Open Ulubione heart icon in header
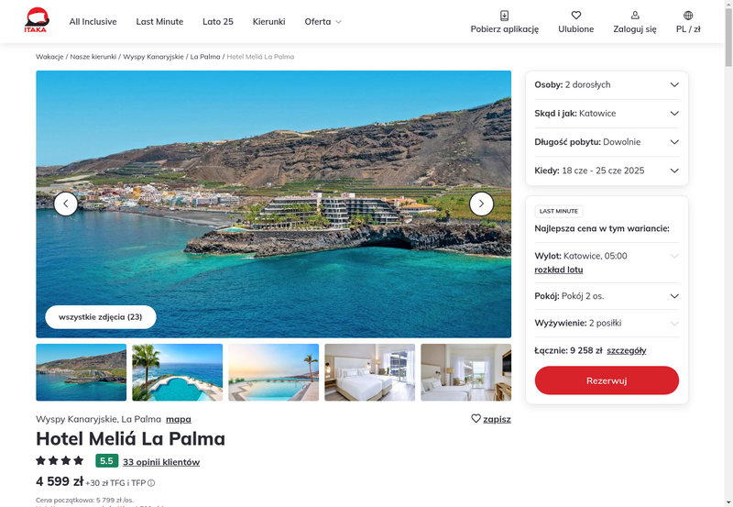Viewport: 733px width, 507px height. coord(576,16)
